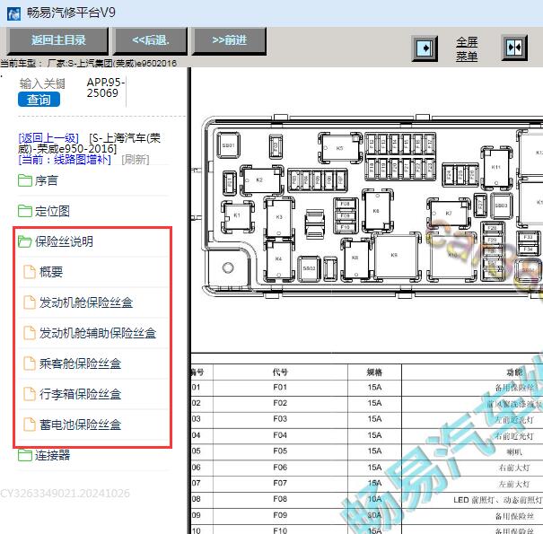Click the K3 relay in the fuse diagram
543x534 pixels.
pos(279,217)
